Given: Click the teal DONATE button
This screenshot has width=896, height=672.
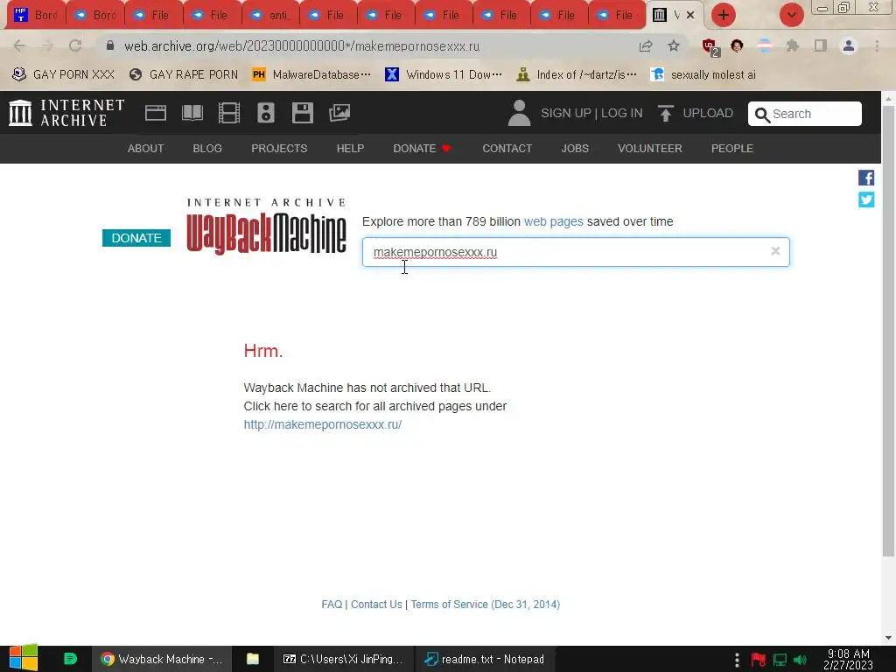Looking at the screenshot, I should pos(136,238).
